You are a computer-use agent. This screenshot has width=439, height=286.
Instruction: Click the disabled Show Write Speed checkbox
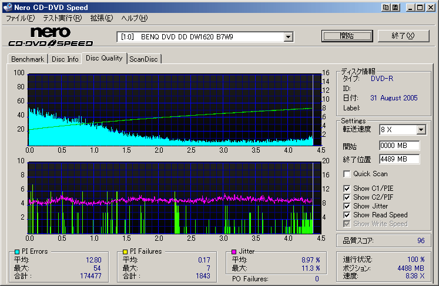347,224
